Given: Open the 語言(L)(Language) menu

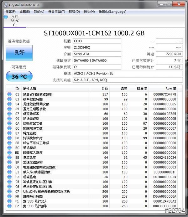Looking at the screenshot, I should 112,12.
